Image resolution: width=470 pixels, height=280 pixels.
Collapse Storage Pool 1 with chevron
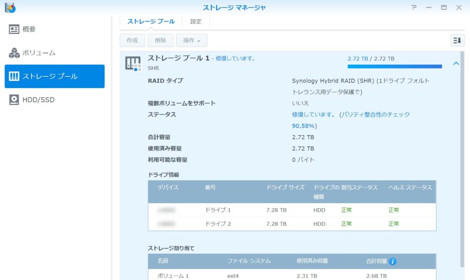point(456,63)
